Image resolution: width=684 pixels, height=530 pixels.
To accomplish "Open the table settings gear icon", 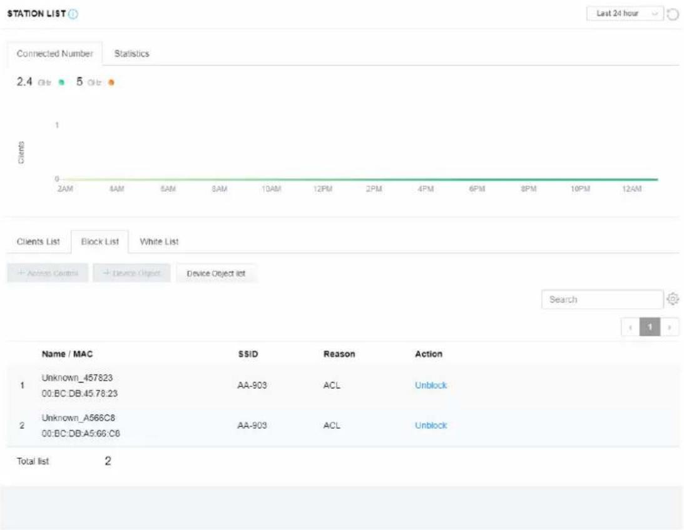I will click(673, 299).
